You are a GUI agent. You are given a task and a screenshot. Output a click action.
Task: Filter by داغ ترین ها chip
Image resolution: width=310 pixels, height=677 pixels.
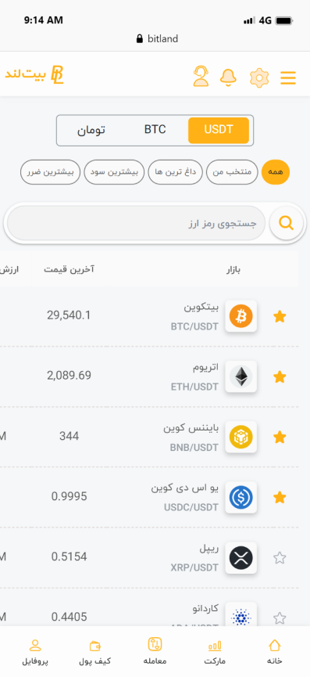click(175, 172)
